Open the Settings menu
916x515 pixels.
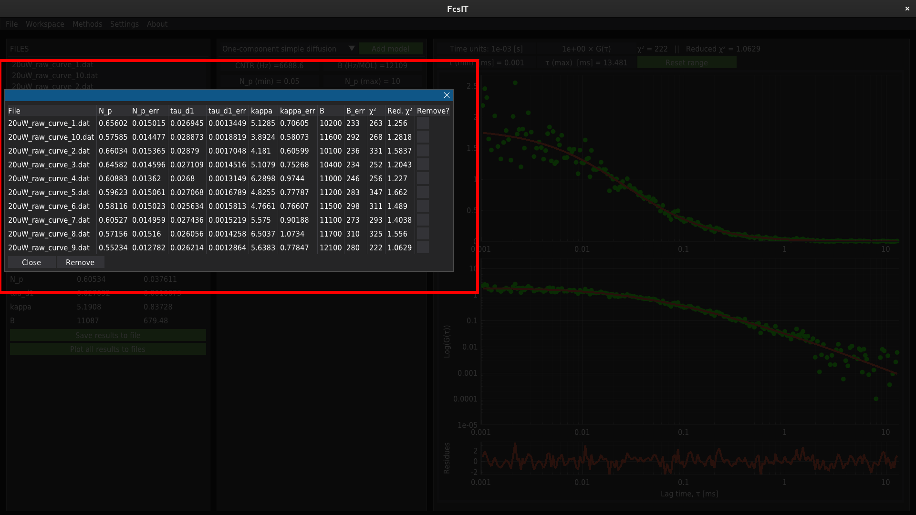pyautogui.click(x=124, y=24)
